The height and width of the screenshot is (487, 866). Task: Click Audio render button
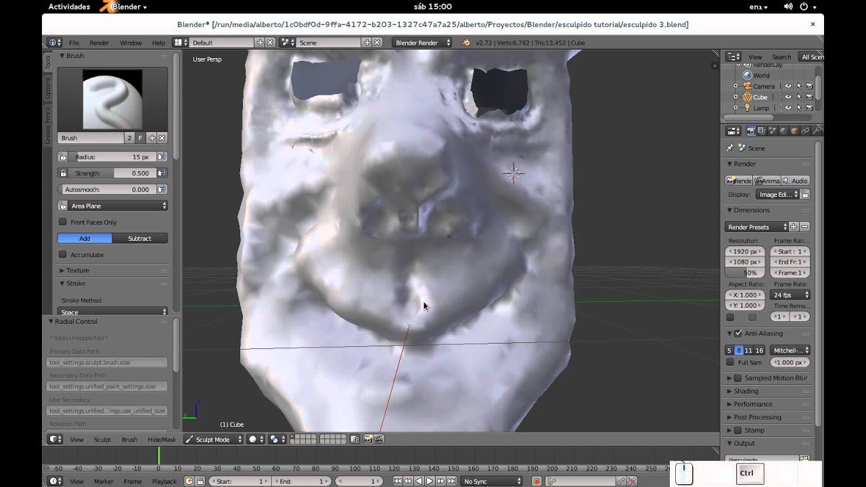[x=796, y=181]
